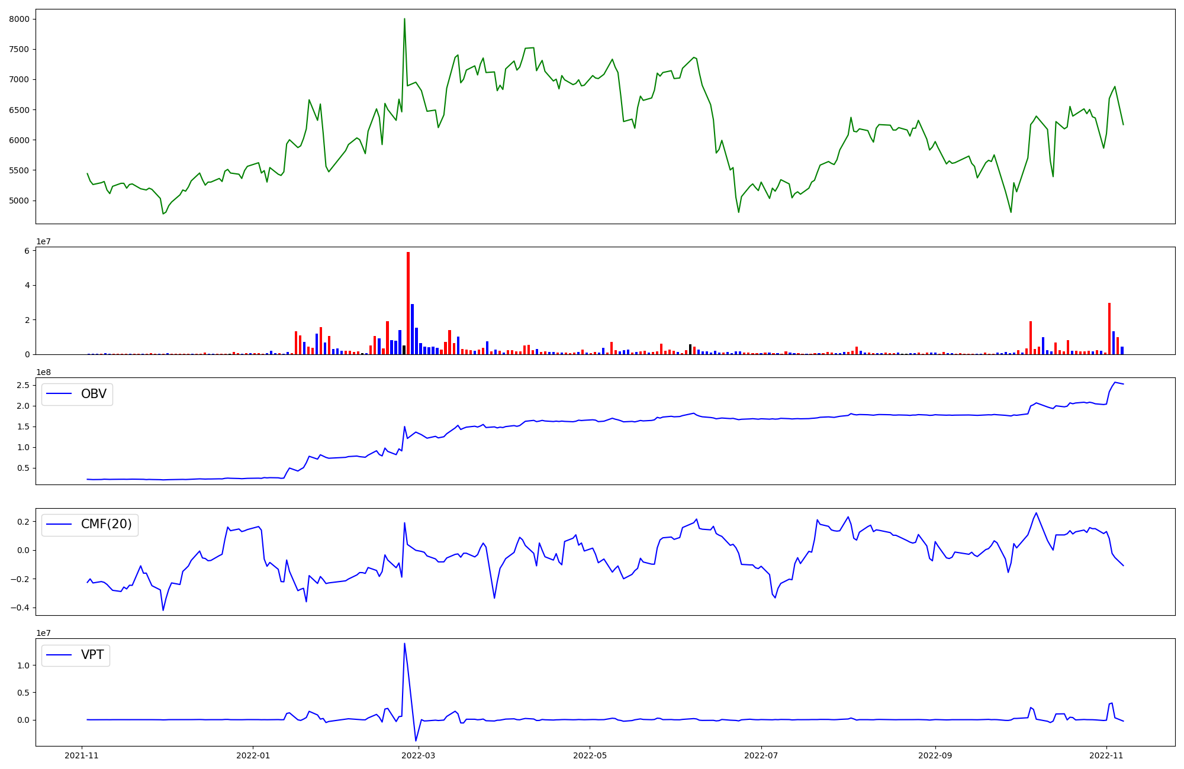Screen dimensions: 1184x769
Task: Click the 2022-11 date tick label
Action: [1106, 755]
